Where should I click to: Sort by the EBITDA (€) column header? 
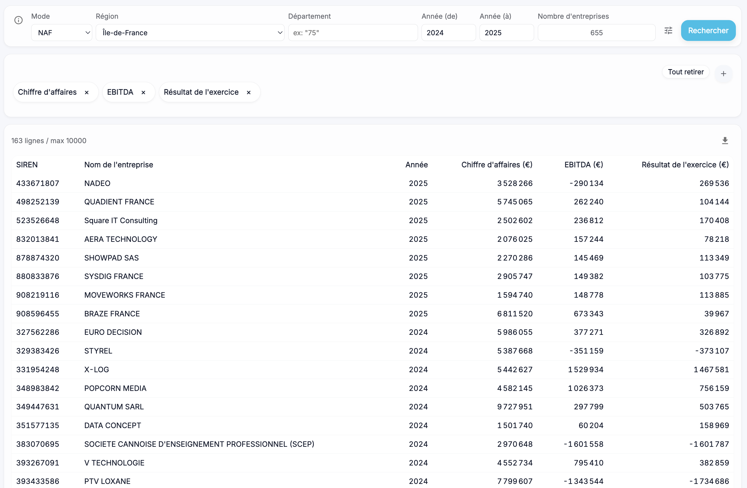(583, 165)
